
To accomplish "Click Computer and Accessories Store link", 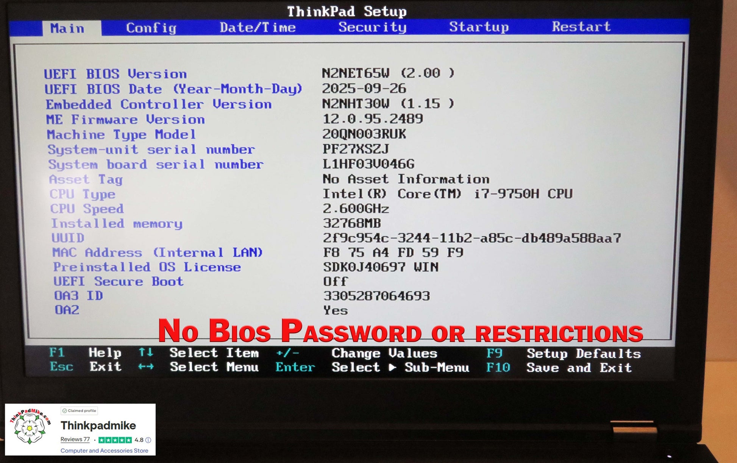I will point(104,451).
